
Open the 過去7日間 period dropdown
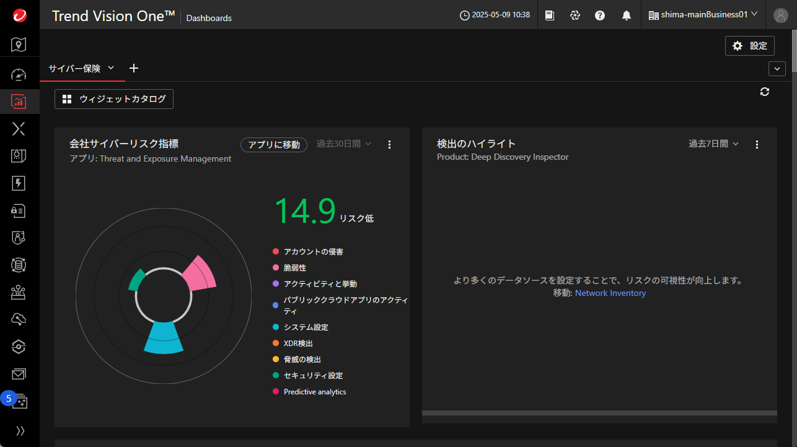[714, 144]
